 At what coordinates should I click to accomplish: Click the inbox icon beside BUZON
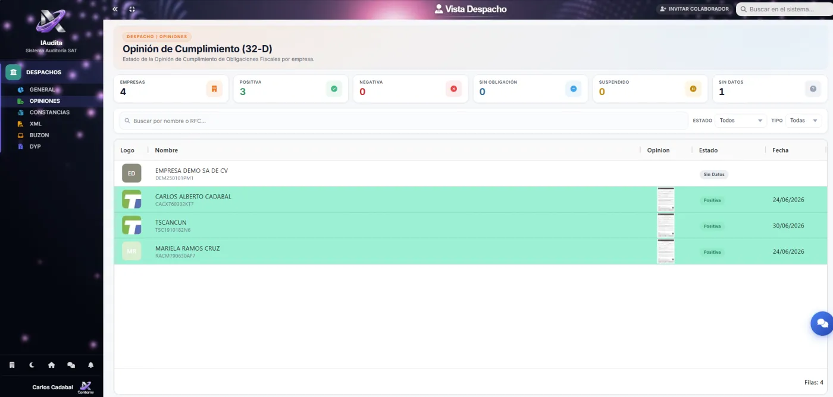[20, 135]
